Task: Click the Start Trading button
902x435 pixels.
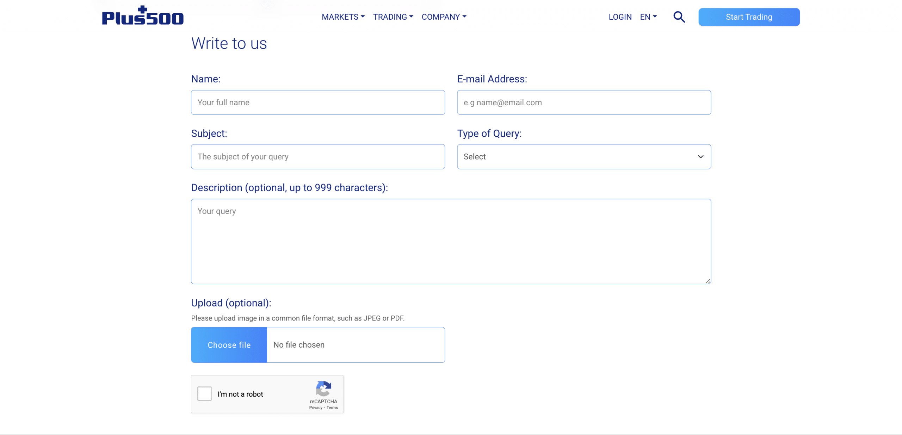Action: 749,17
